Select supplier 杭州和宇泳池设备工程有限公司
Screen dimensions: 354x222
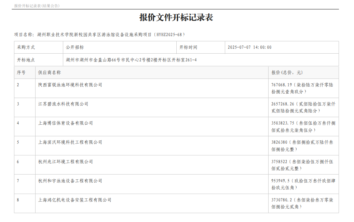70,181
